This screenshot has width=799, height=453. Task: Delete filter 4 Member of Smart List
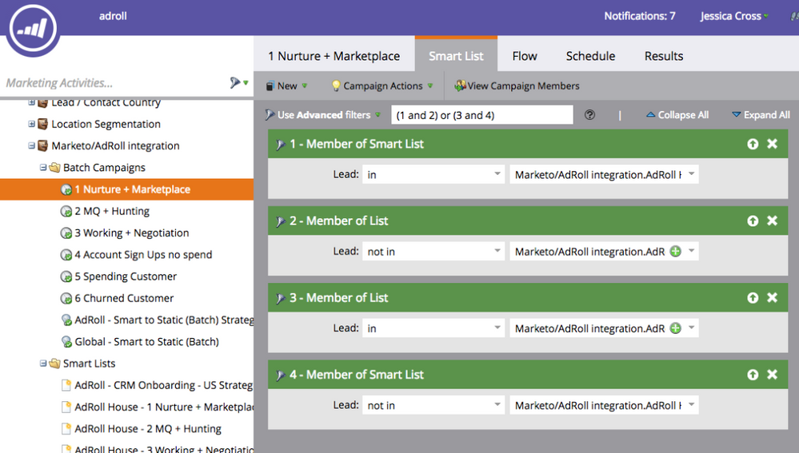click(x=772, y=375)
